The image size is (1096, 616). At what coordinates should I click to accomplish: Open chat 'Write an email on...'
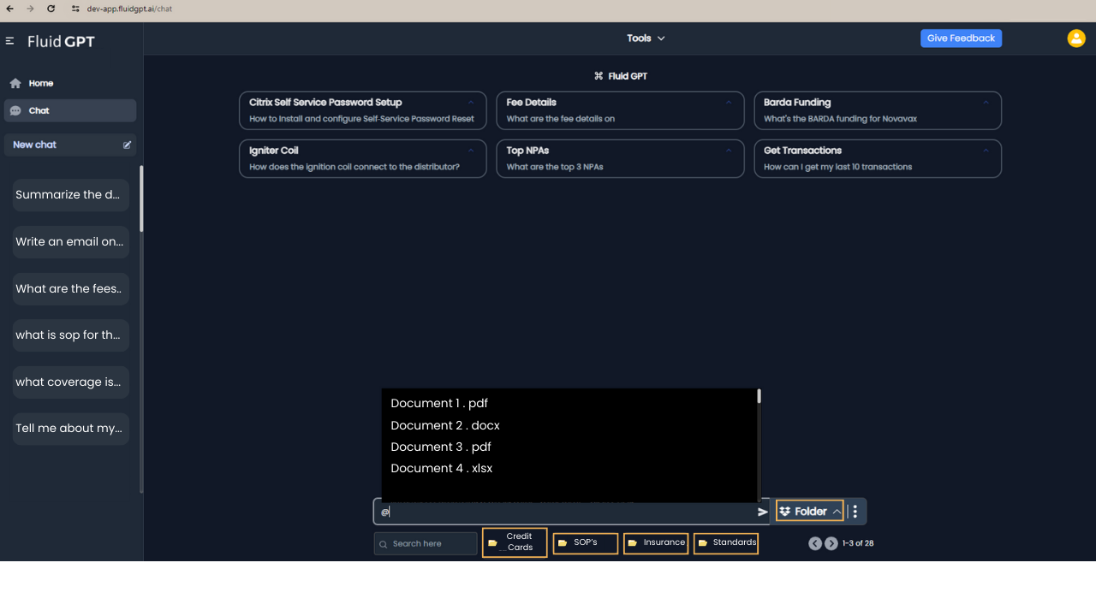pos(71,242)
